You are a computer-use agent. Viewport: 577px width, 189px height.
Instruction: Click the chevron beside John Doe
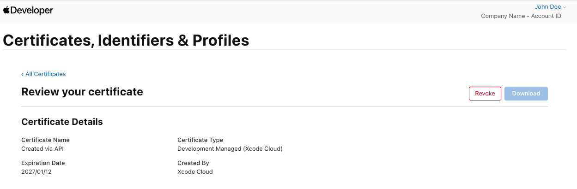(x=565, y=7)
